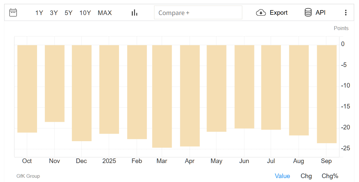The height and width of the screenshot is (182, 359).
Task: Switch chart to Value view
Action: (282, 176)
